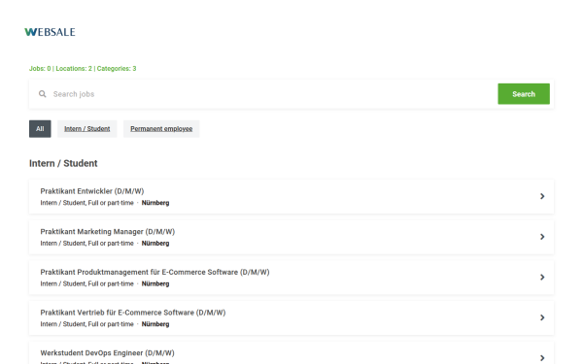Click 'Intern / Student, Full or part-time' under Praktikant Entwickler
Image resolution: width=583 pixels, height=364 pixels.
tap(87, 203)
